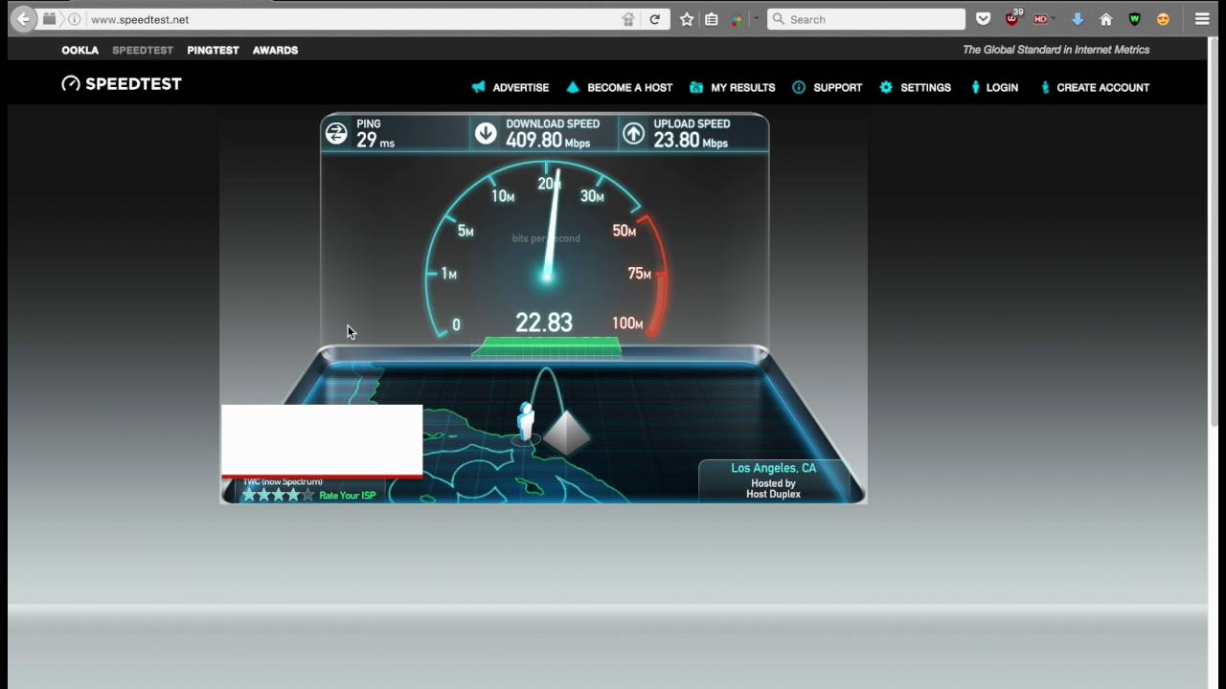Open the OOKLA top navigation link
Image resolution: width=1226 pixels, height=689 pixels.
pos(80,50)
